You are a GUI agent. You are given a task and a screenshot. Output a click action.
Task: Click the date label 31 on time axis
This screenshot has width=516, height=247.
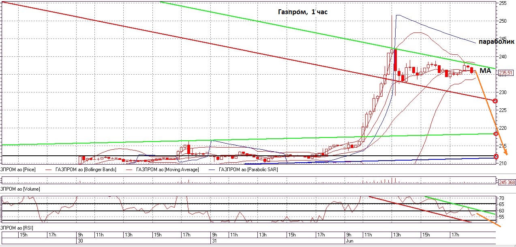(215, 241)
